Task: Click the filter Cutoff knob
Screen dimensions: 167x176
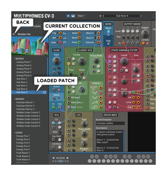Action: click(124, 61)
